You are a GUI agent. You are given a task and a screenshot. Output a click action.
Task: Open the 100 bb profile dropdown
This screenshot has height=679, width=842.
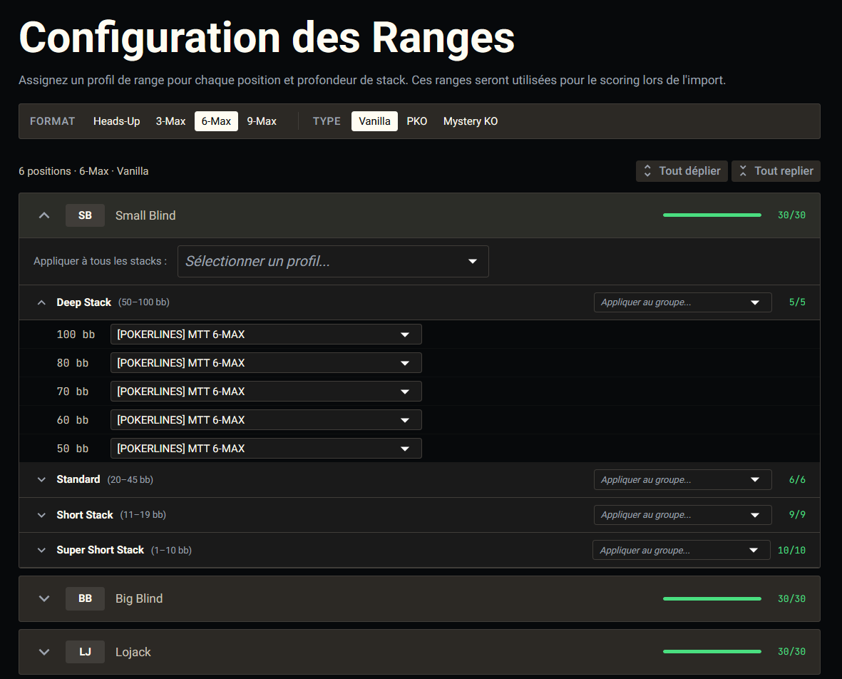(266, 334)
